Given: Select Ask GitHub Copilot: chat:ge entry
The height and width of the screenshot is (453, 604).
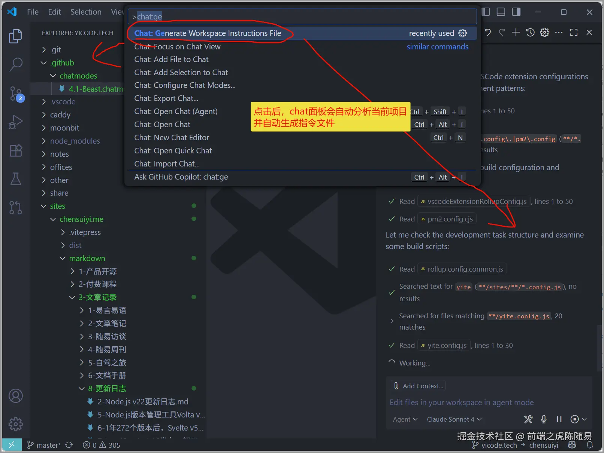Looking at the screenshot, I should [x=303, y=177].
